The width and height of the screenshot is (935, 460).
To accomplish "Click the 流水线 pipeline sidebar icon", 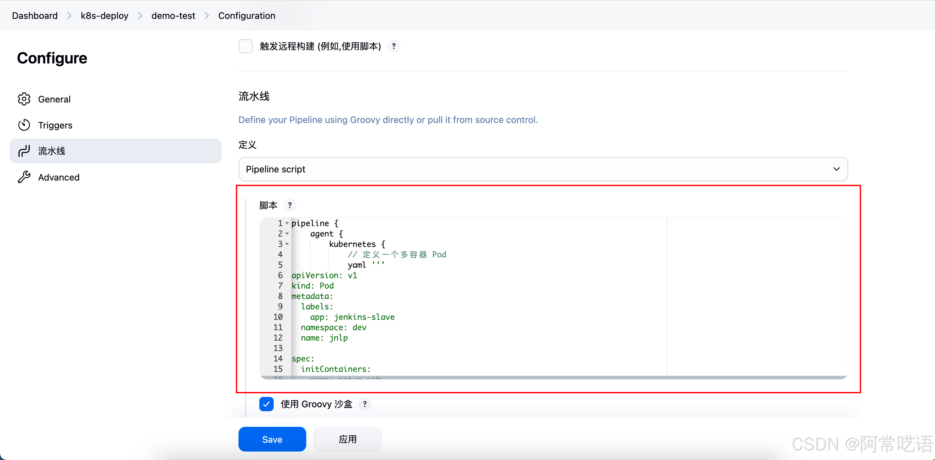I will pyautogui.click(x=24, y=151).
